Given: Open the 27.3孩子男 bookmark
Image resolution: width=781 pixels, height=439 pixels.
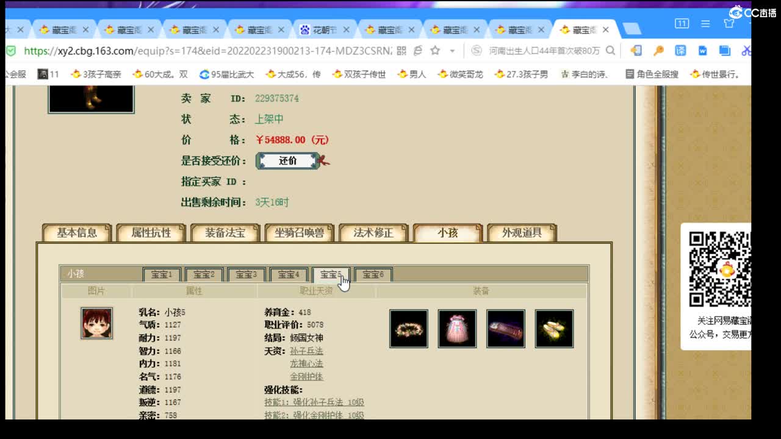Looking at the screenshot, I should click(521, 74).
